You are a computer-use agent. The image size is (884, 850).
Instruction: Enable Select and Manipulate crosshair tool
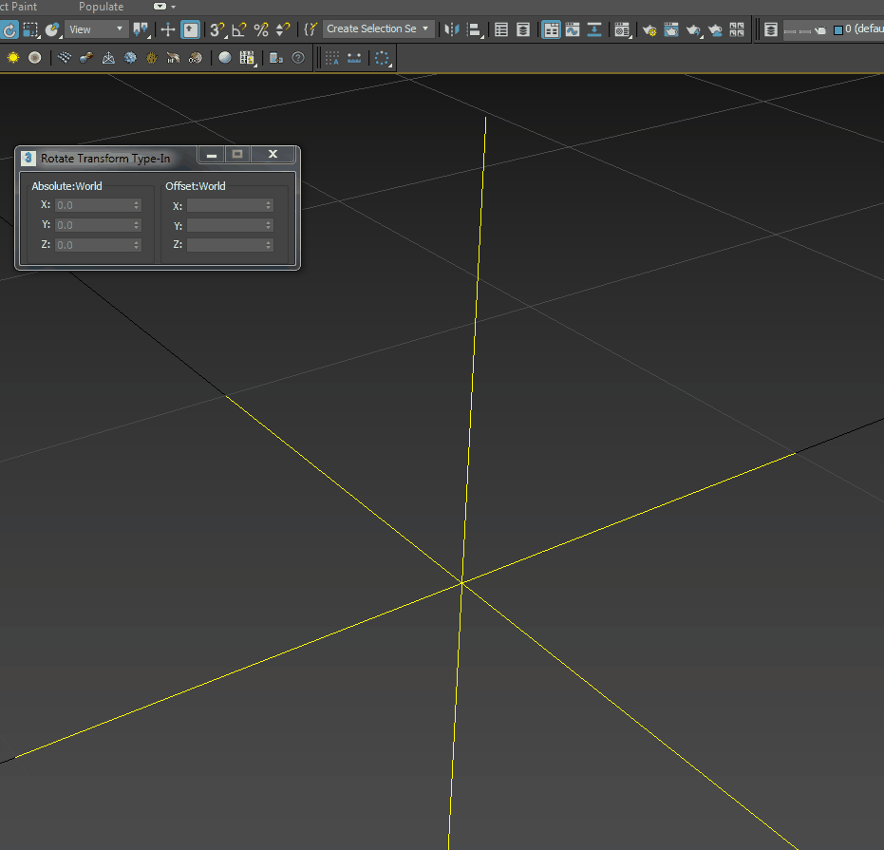click(x=167, y=29)
